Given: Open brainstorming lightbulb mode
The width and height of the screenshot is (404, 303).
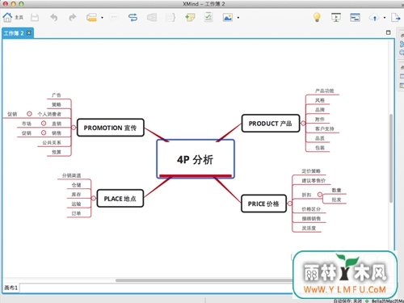Looking at the screenshot, I should coord(317,17).
